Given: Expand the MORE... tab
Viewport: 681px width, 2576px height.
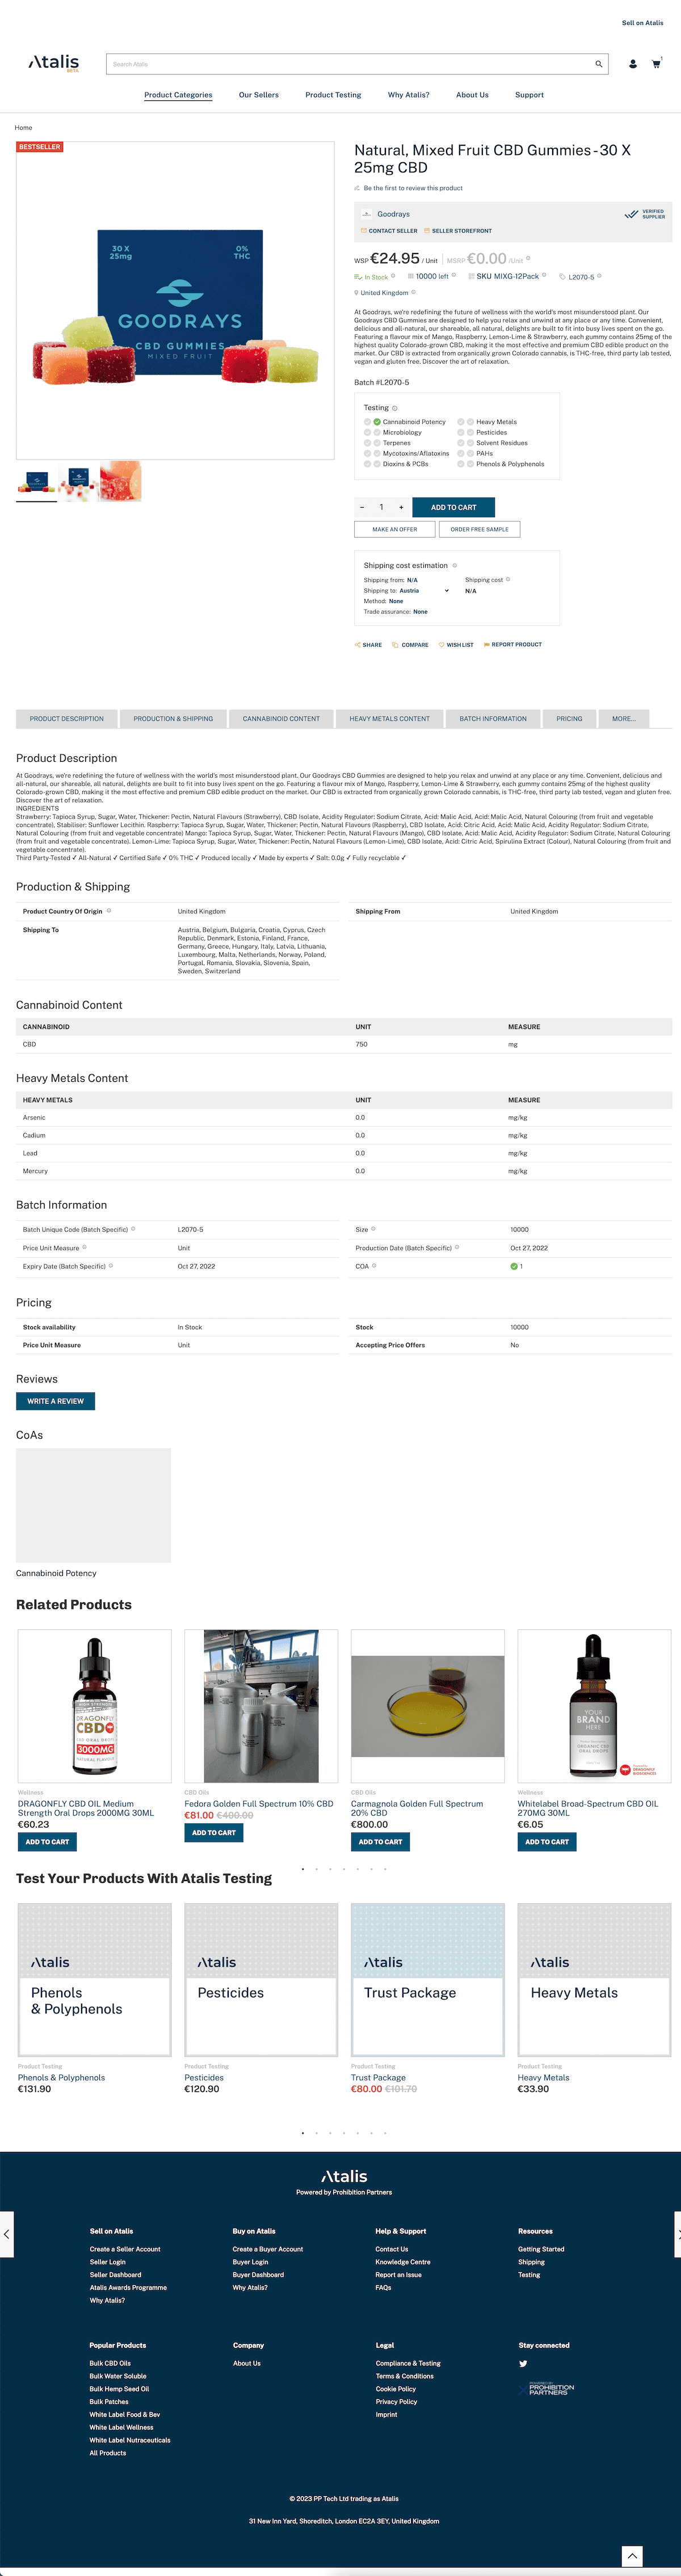Looking at the screenshot, I should point(624,719).
